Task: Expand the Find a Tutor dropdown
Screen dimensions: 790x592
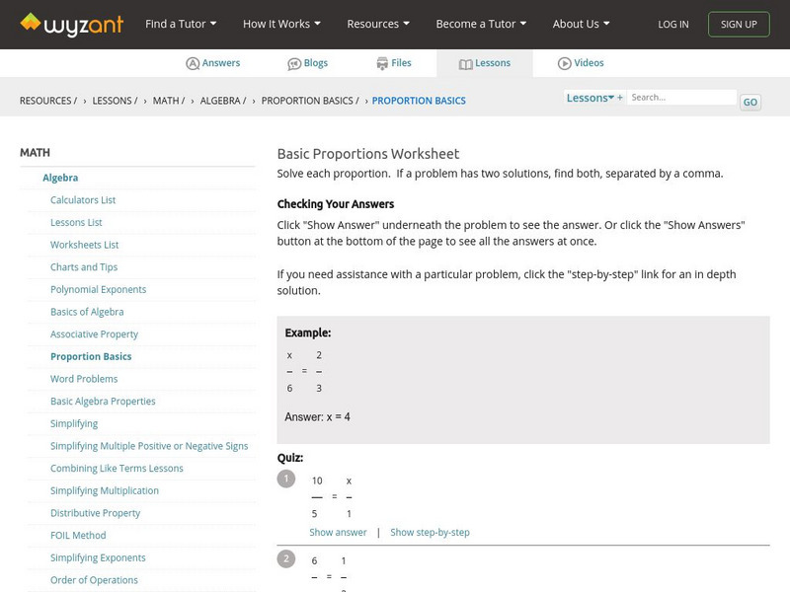Action: tap(181, 24)
